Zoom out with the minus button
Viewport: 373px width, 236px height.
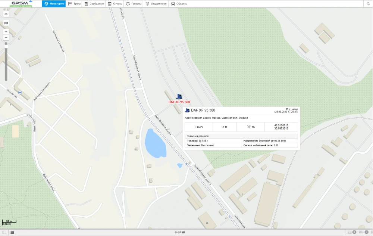point(6,38)
